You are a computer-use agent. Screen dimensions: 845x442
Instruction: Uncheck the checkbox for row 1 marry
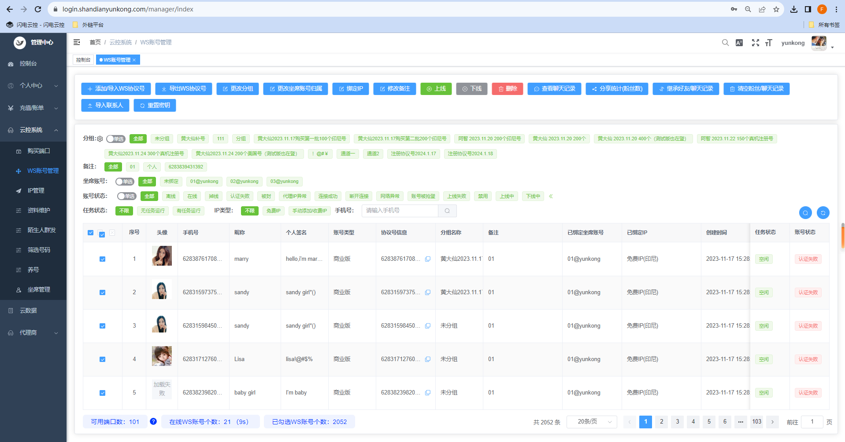point(102,259)
